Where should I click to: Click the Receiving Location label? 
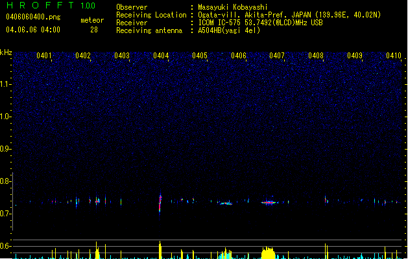(x=151, y=15)
